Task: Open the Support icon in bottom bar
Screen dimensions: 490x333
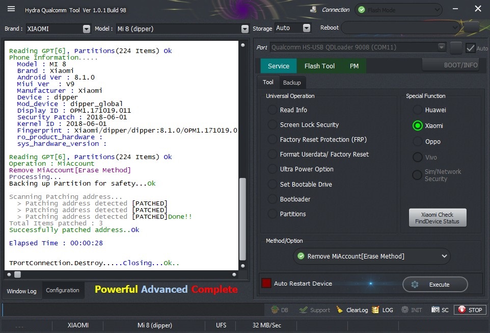Action: coord(303,310)
